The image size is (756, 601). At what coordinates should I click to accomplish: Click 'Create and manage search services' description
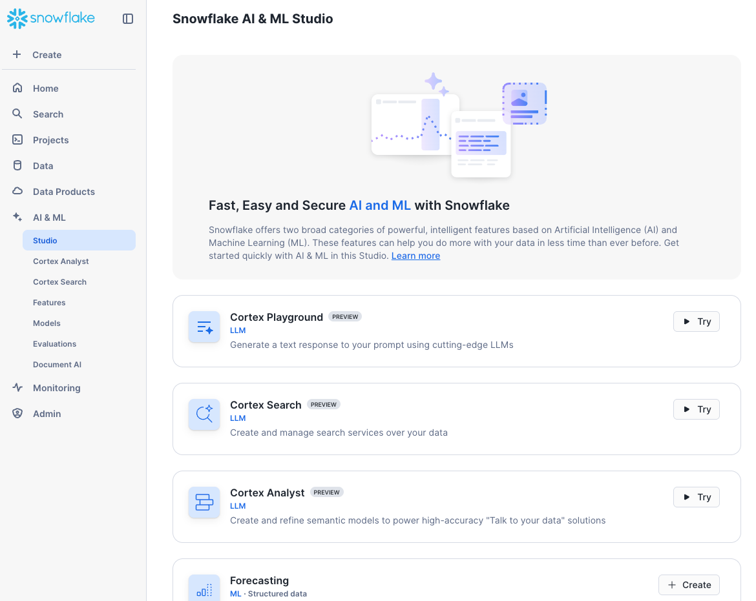coord(339,433)
